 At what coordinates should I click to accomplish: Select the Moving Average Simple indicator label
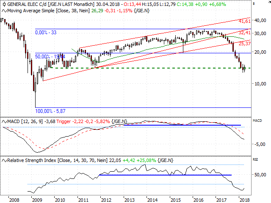click(x=49, y=11)
